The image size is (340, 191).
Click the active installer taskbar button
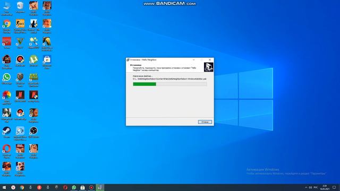100,187
